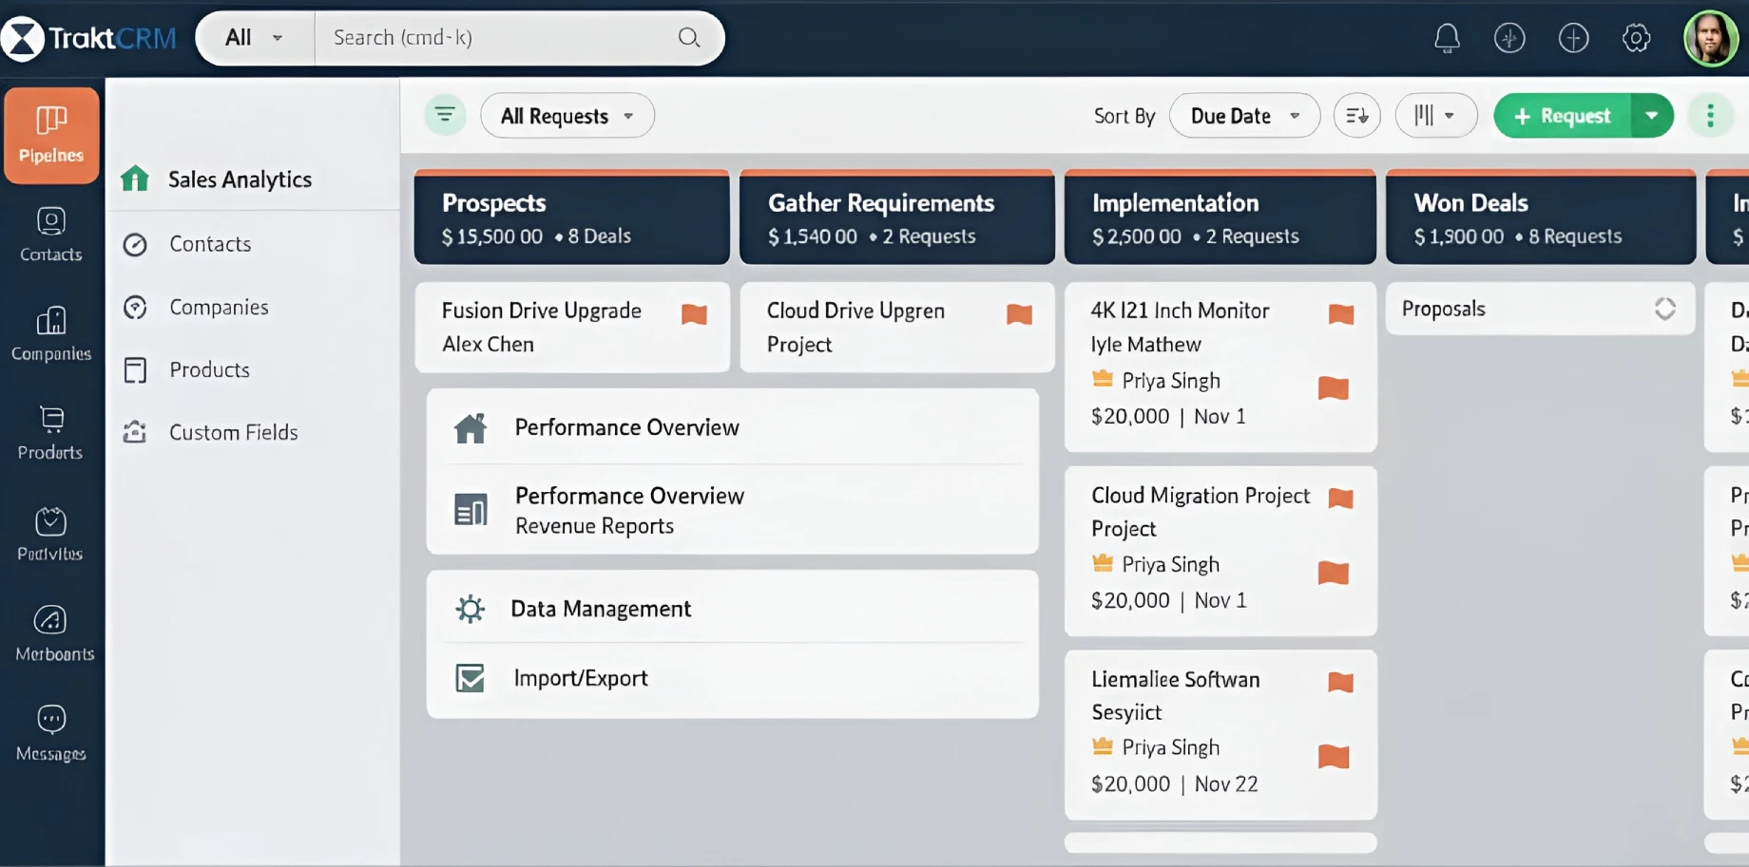Click the green Request button

1563,116
